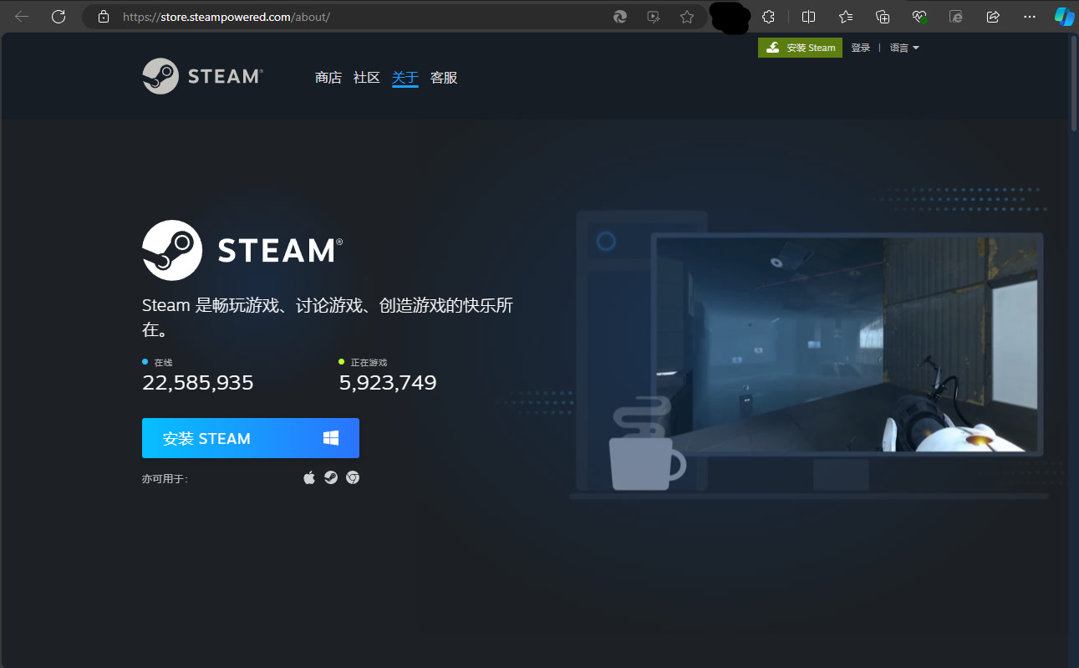Go to the 商店 store menu item
Screen dimensions: 1079x668
pos(328,77)
